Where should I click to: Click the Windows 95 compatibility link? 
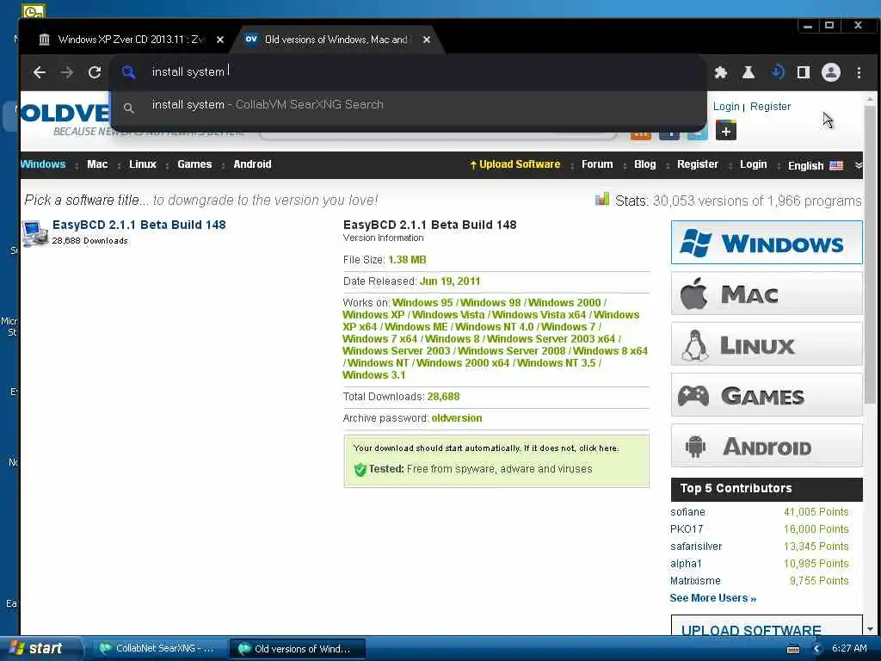(x=422, y=302)
